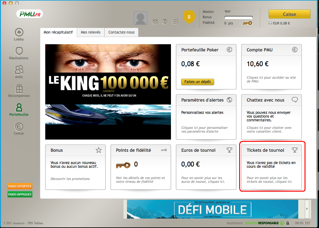319x228 pixels.
Task: Click arrow to advance bottom banner
Action: point(307,209)
